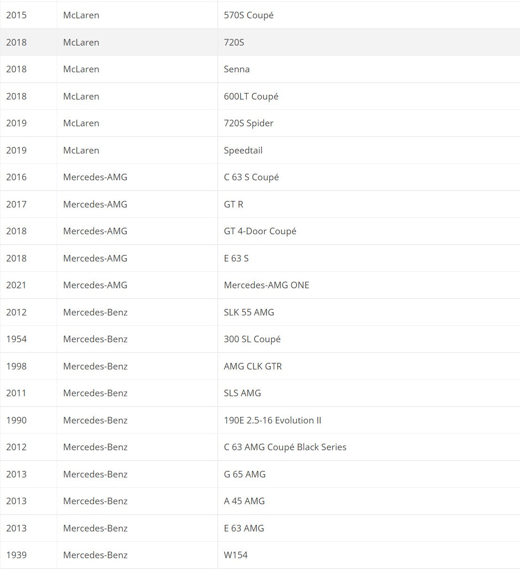
Task: Click the Mercedes-AMG ONE model cell
Action: click(267, 285)
